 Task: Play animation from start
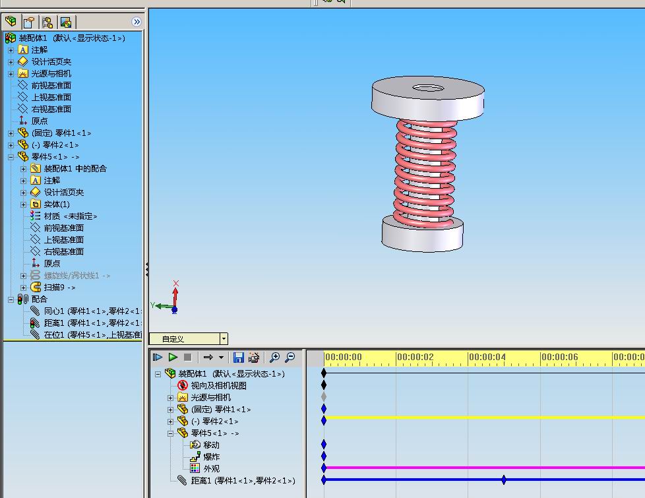pyautogui.click(x=158, y=358)
